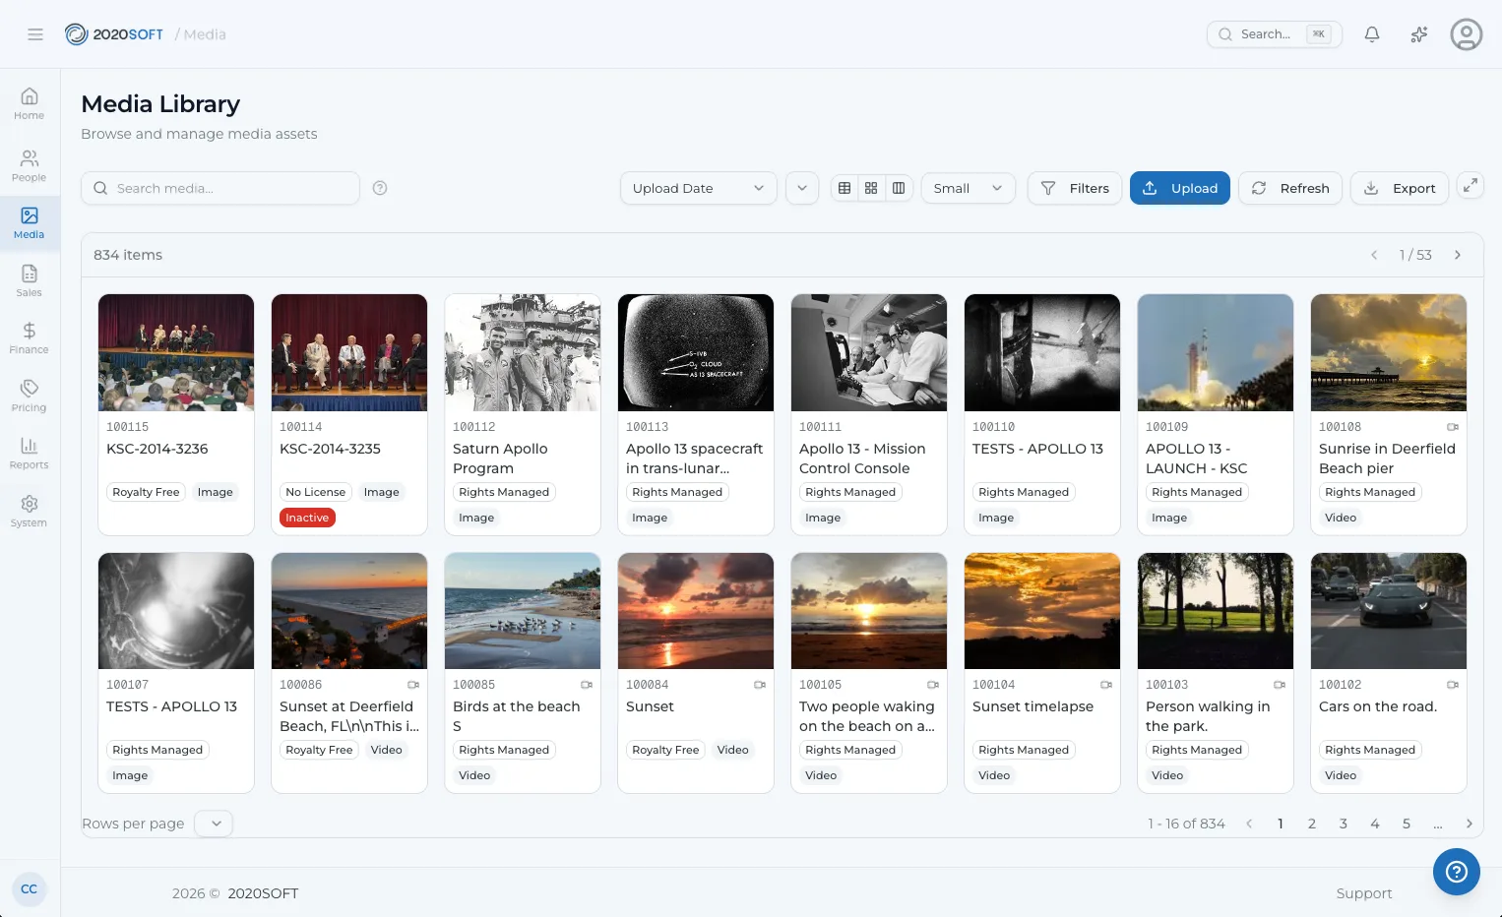1502x917 pixels.
Task: Expand the Rows per page dropdown
Action: (215, 824)
